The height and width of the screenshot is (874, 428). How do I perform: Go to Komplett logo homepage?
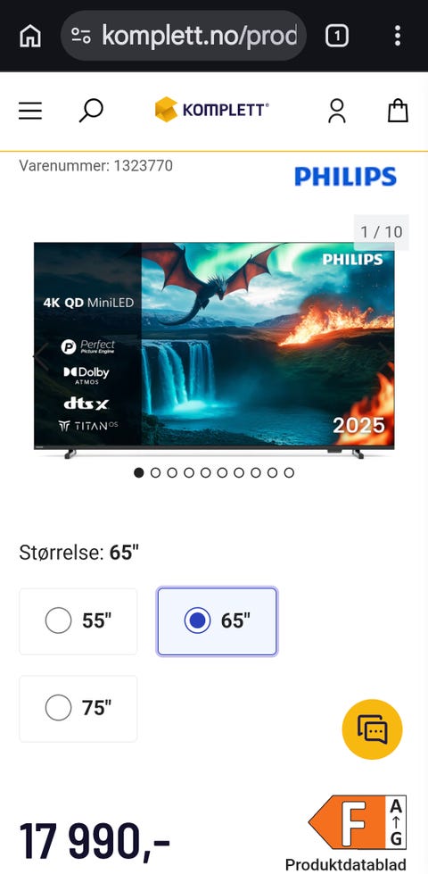[x=212, y=109]
